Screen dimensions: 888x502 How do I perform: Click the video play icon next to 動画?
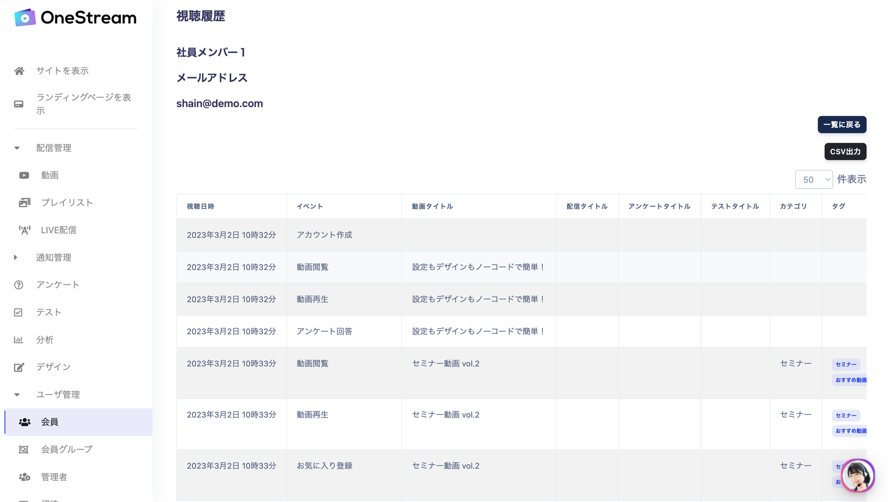pos(24,175)
